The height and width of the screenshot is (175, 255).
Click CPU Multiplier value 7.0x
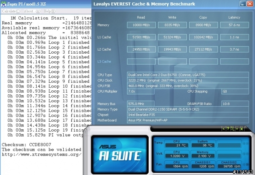[x=141, y=91]
